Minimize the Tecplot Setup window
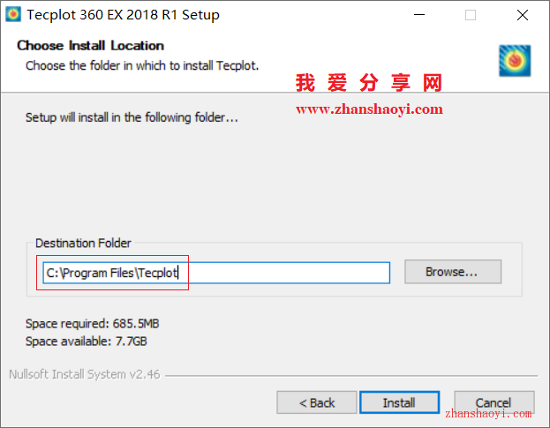This screenshot has width=550, height=428. [x=419, y=15]
